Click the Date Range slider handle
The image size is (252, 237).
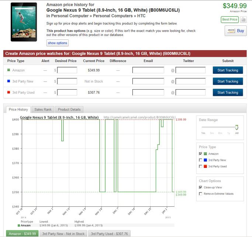point(237,127)
